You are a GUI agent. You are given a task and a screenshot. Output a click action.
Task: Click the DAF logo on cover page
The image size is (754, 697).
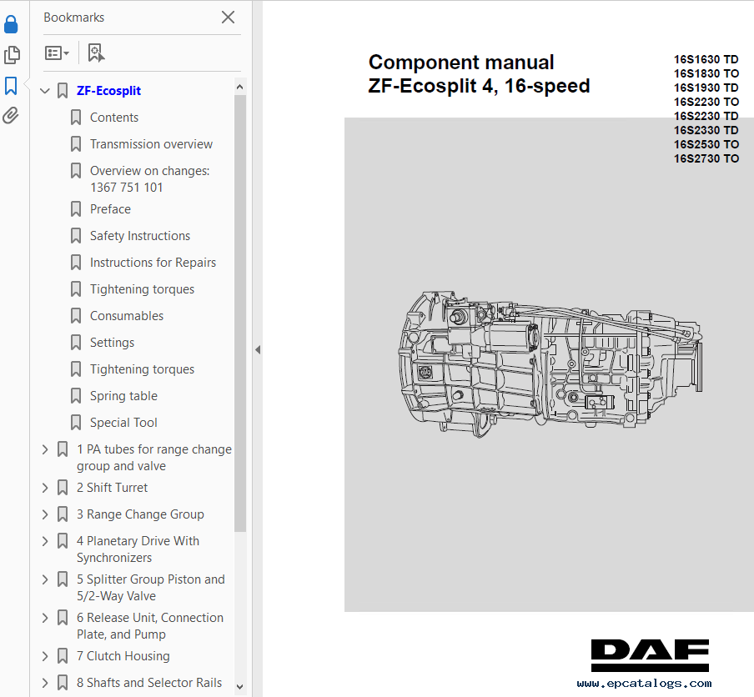pos(650,655)
